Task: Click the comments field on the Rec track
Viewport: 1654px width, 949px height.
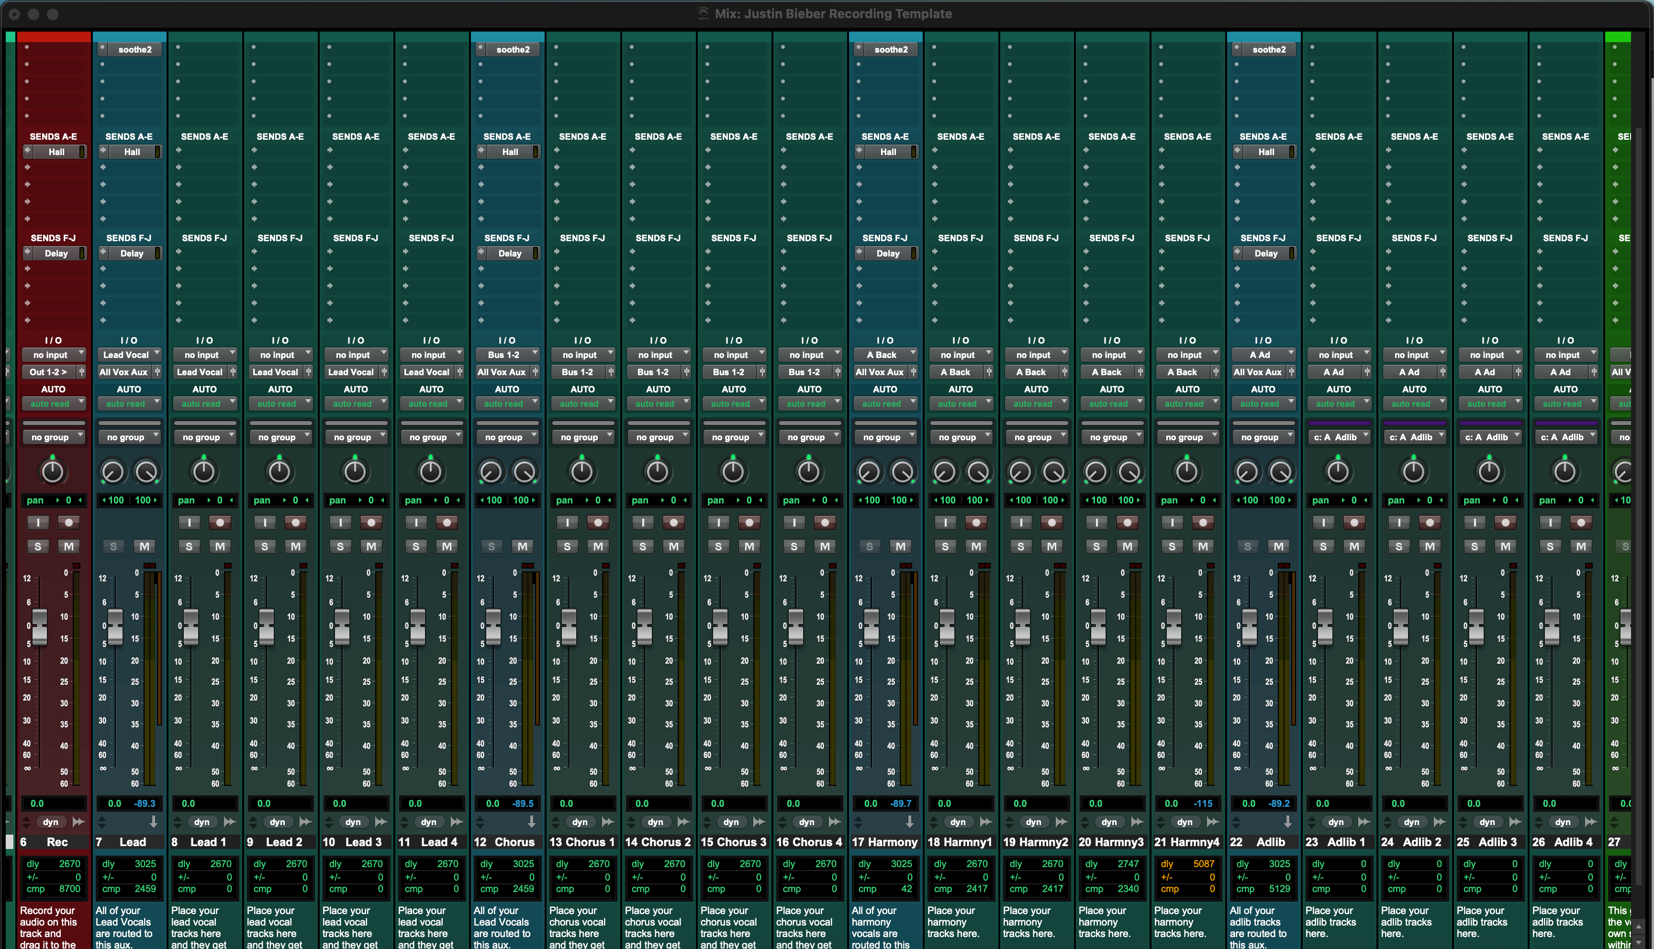Action: 54,926
